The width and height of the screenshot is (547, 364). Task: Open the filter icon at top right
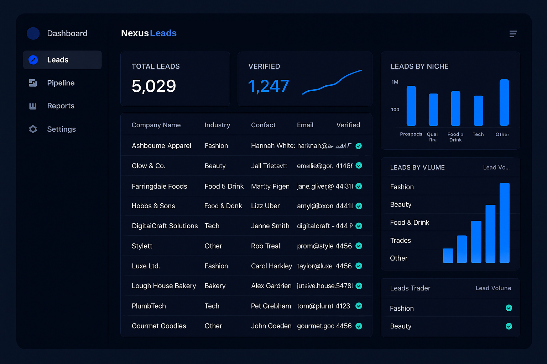513,34
